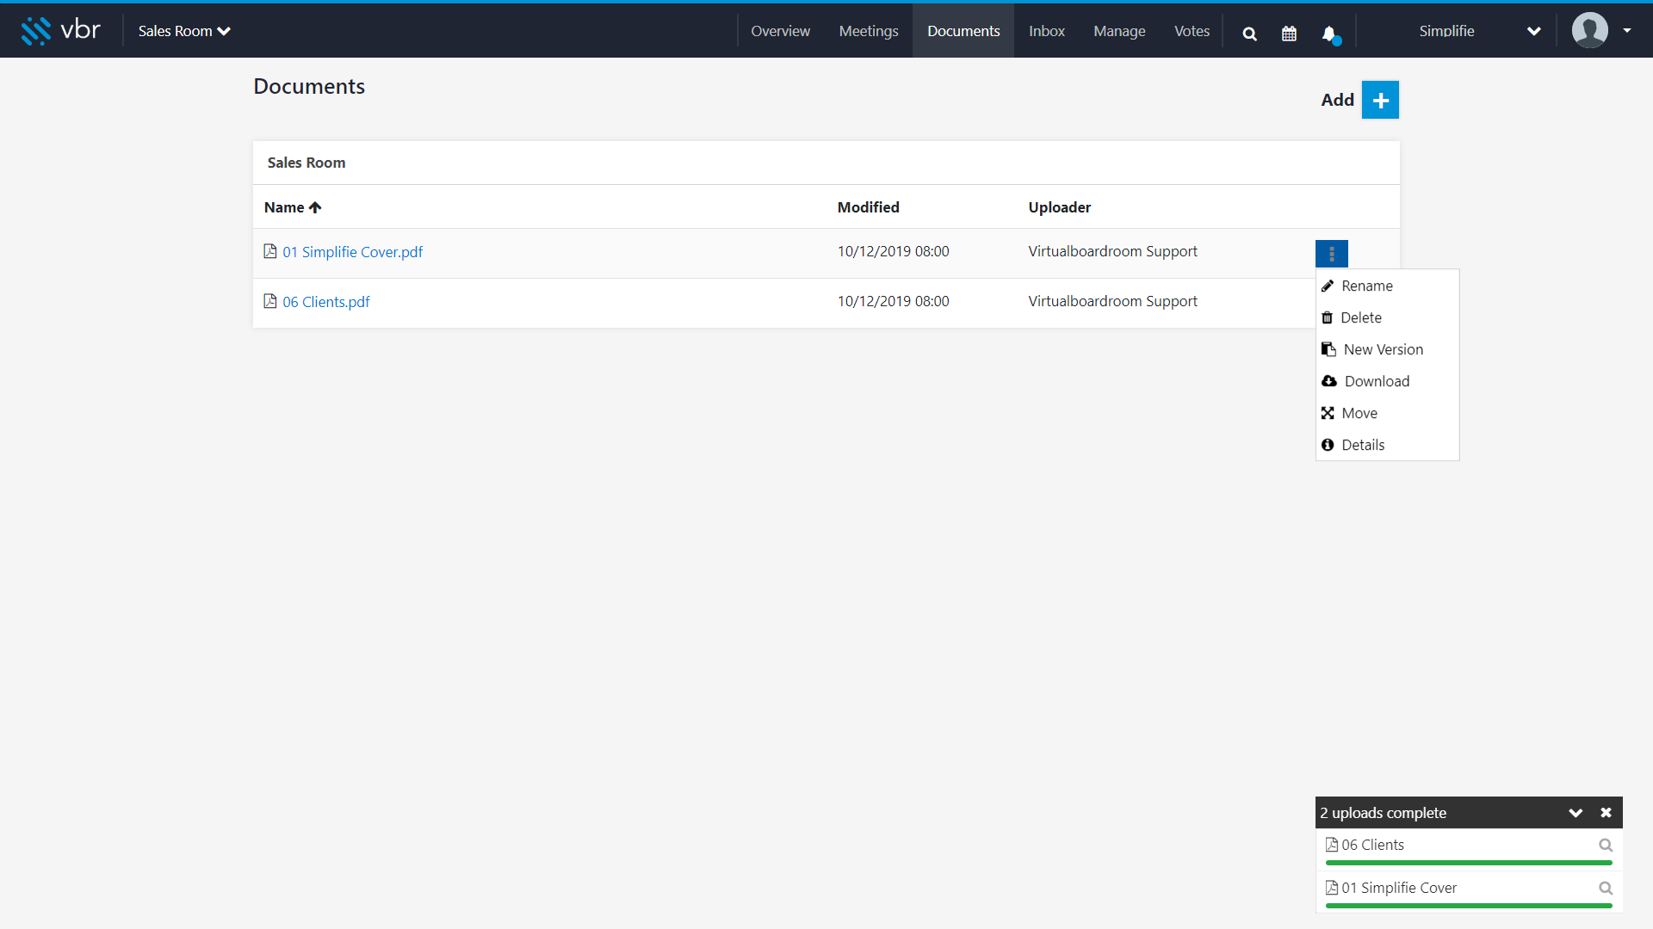Click the Add label text
The image size is (1653, 929).
point(1337,100)
